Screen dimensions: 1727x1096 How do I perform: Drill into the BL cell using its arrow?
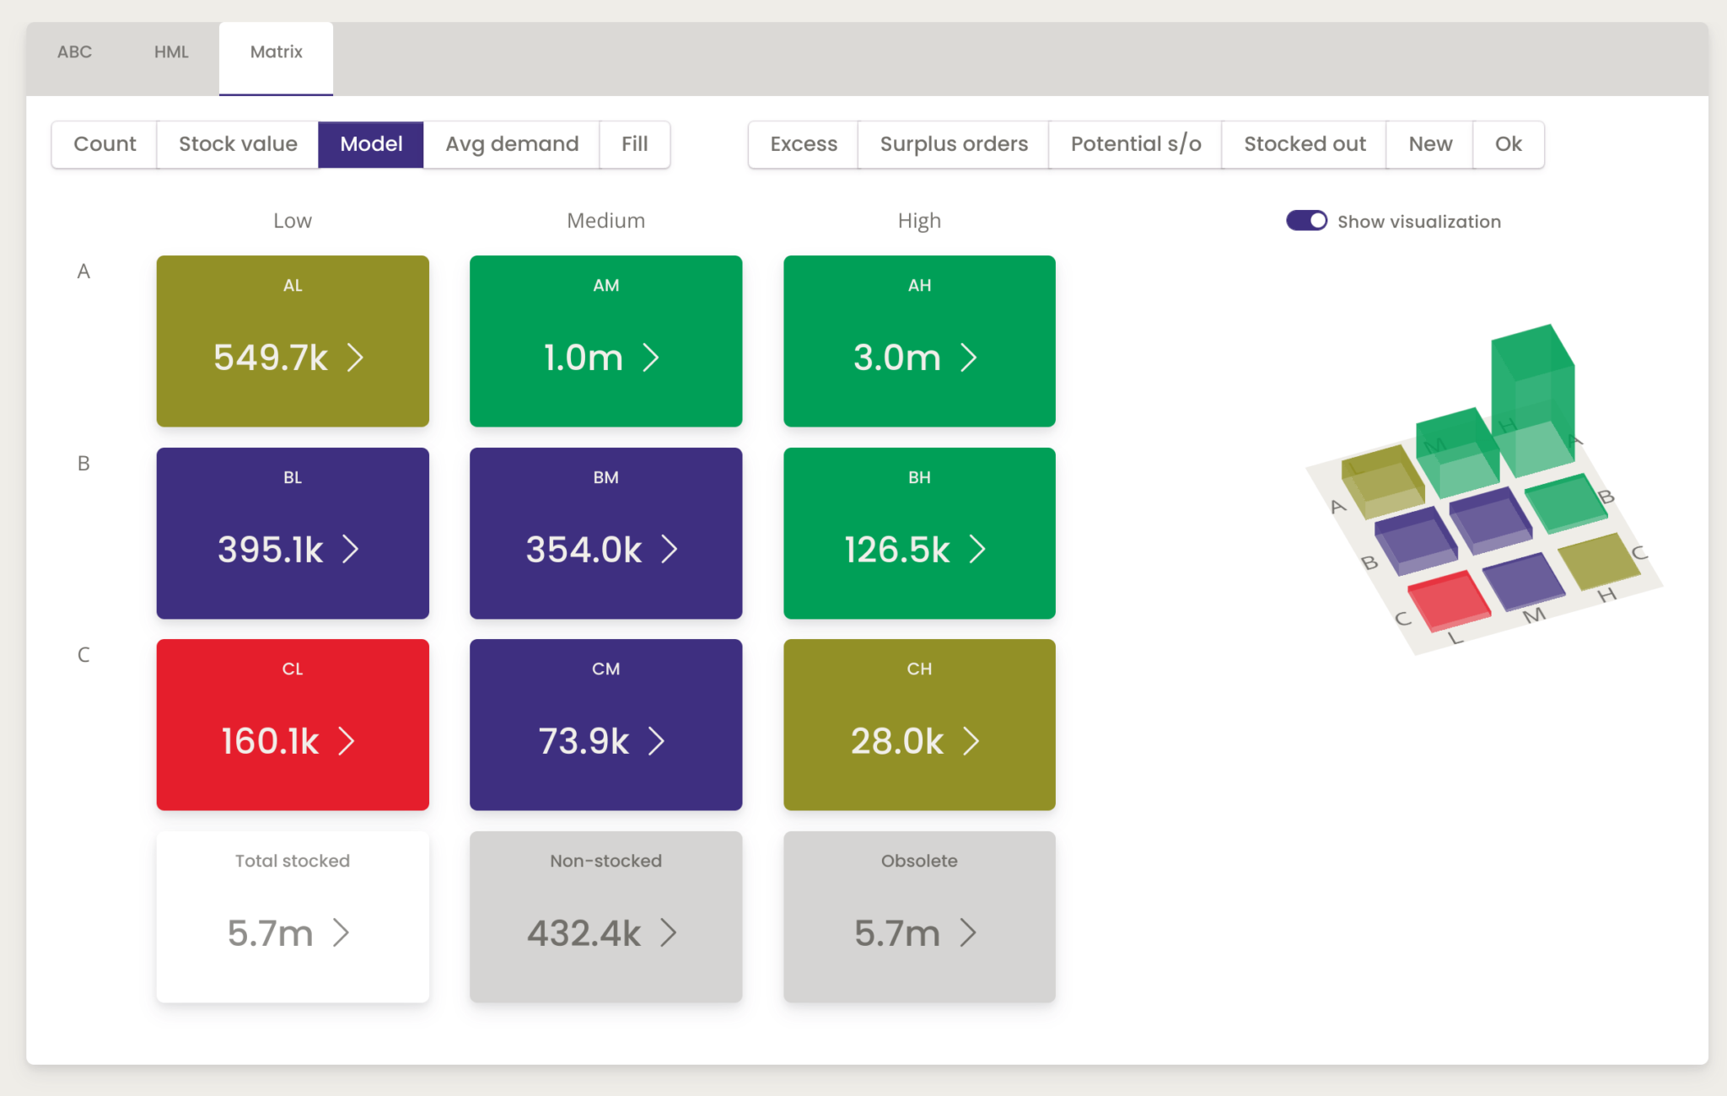click(x=352, y=550)
